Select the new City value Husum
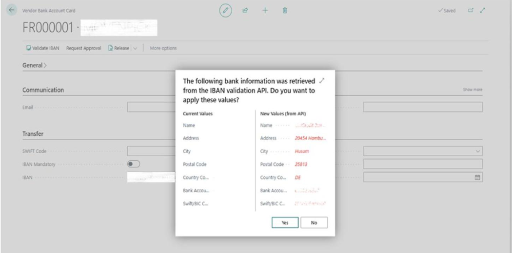 302,151
